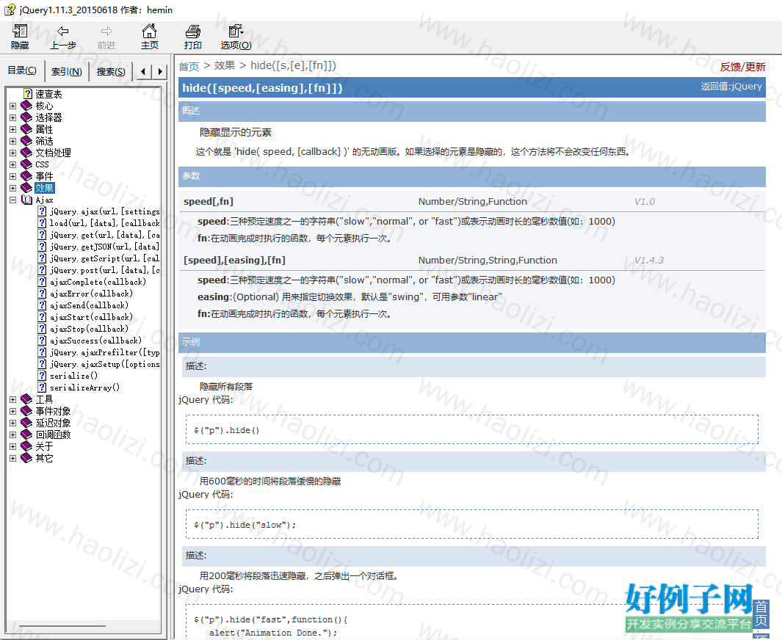The image size is (782, 640).
Task: Click the purple book icon beside 回调函数
Action: 26,434
